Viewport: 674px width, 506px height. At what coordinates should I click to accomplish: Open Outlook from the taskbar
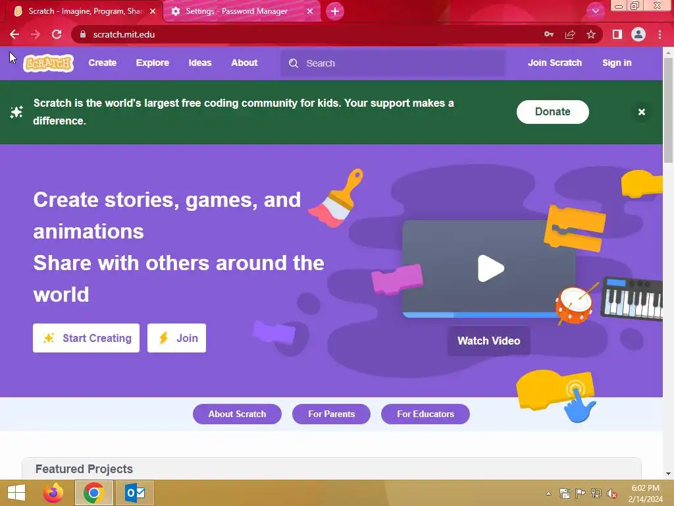135,493
